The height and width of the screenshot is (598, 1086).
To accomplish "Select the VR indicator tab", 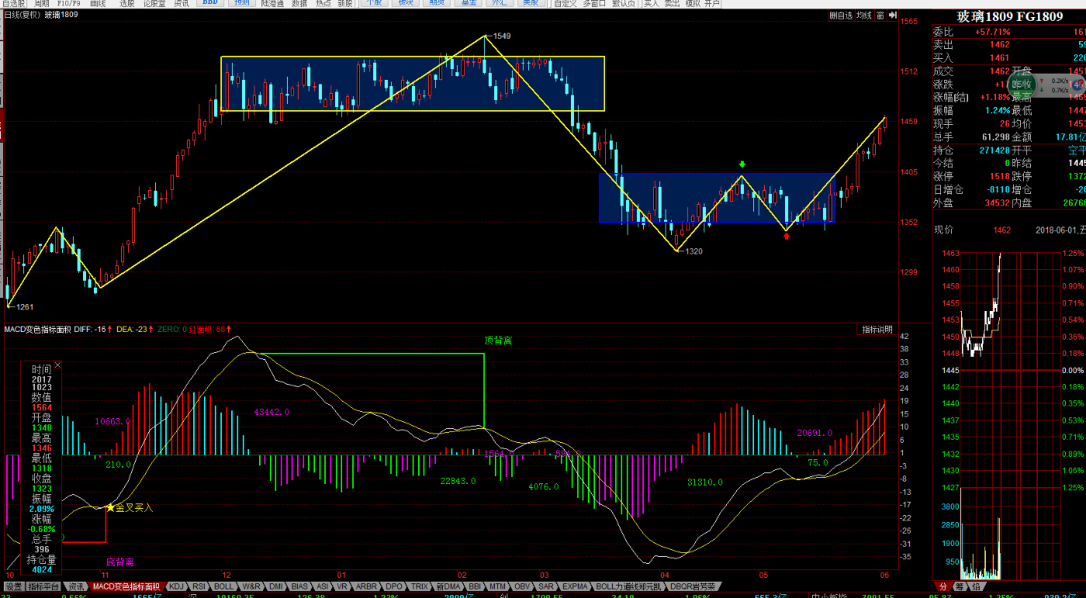I will pyautogui.click(x=342, y=586).
